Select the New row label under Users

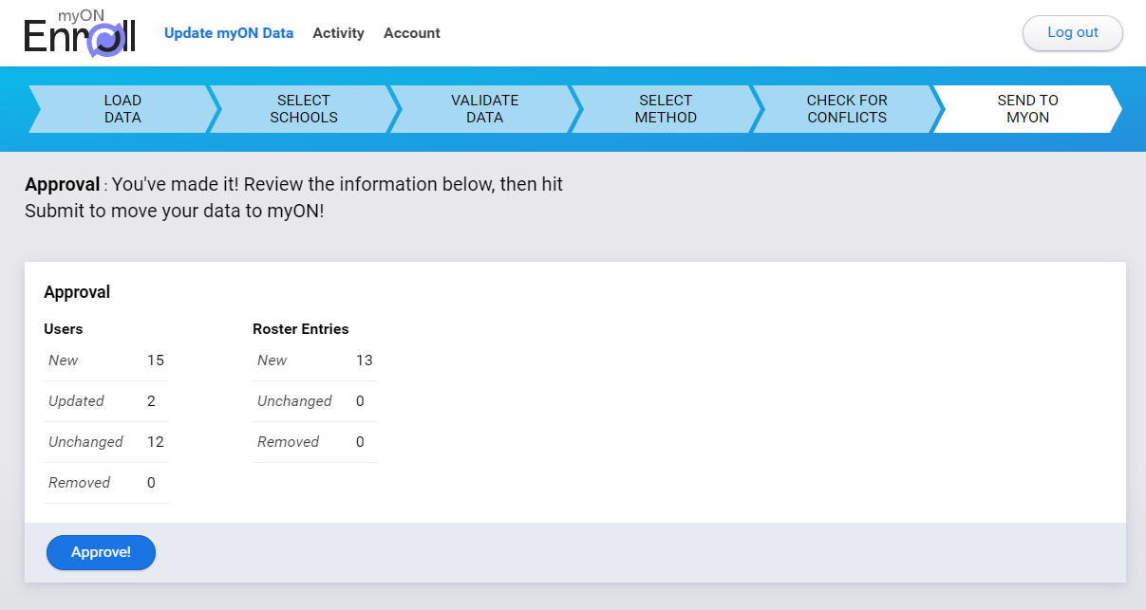[64, 360]
